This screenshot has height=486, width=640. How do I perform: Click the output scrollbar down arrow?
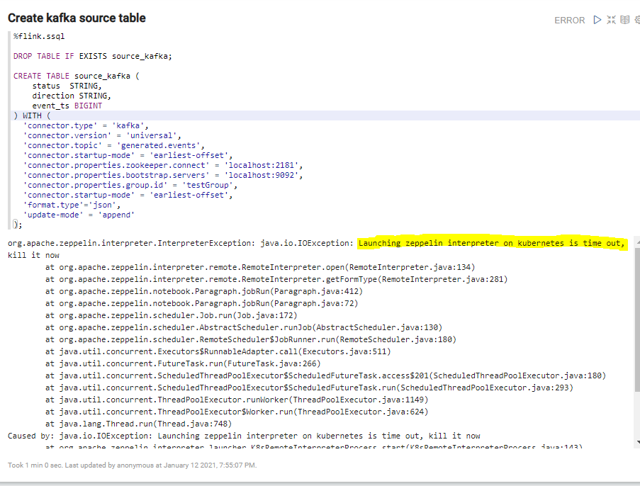tap(637, 442)
